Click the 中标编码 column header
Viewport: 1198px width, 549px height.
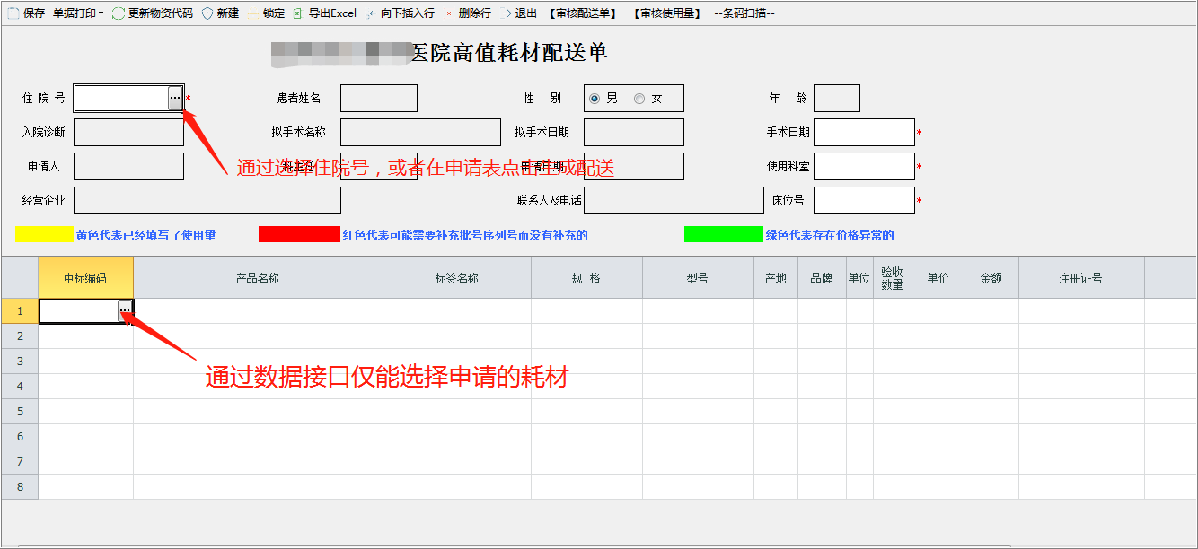tap(85, 278)
